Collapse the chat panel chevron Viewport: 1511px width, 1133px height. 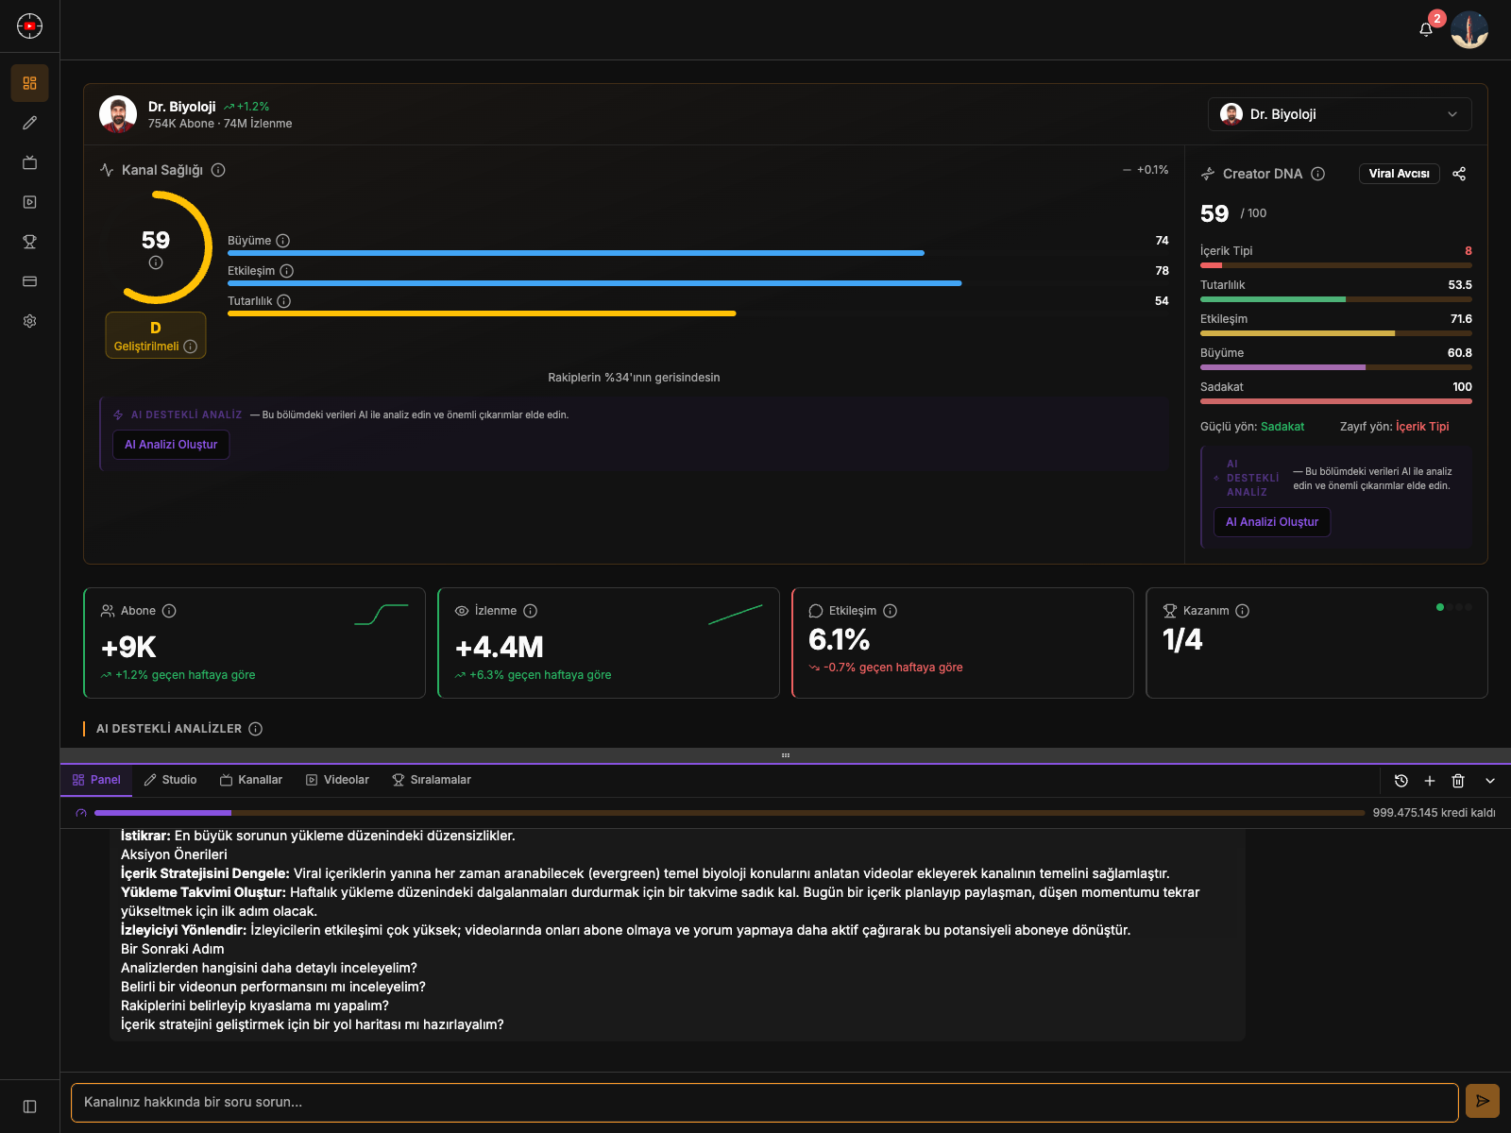coord(1490,781)
